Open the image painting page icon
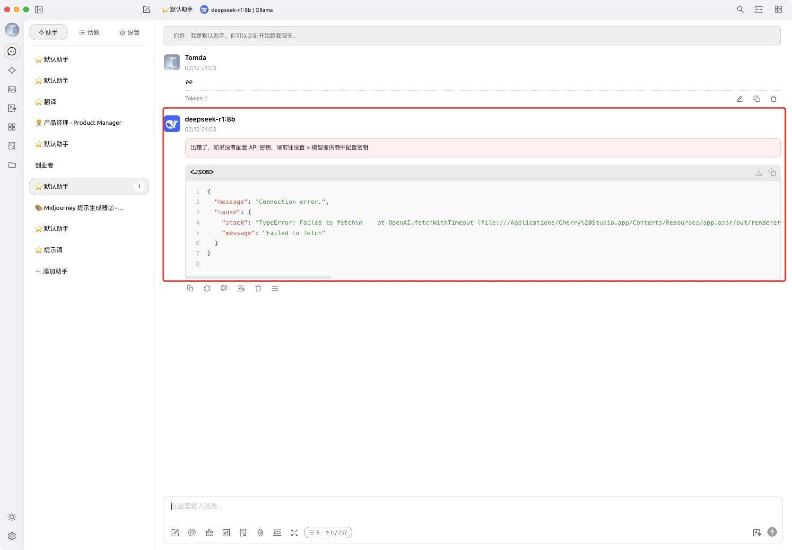The height and width of the screenshot is (550, 792). click(x=12, y=89)
